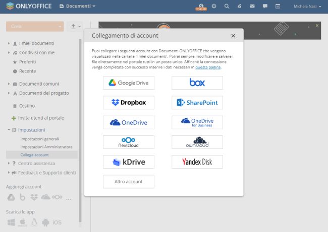328x232 pixels.
Task: Connect a Google Drive account
Action: (x=129, y=83)
